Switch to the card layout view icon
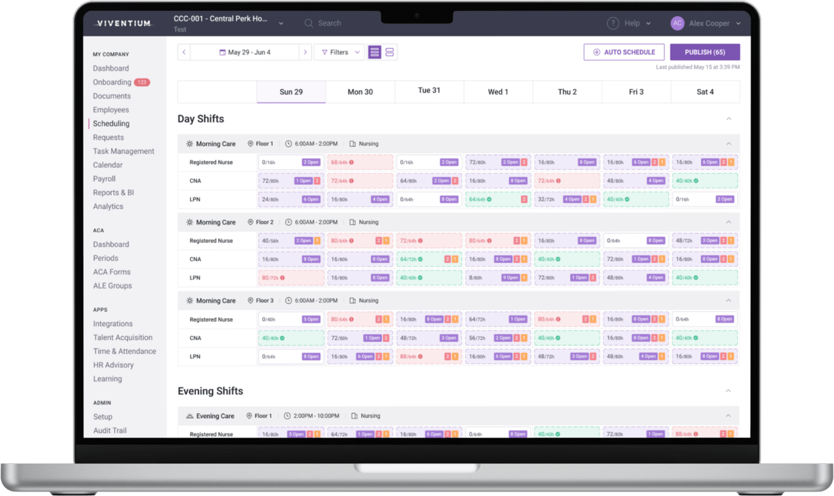 [x=389, y=52]
